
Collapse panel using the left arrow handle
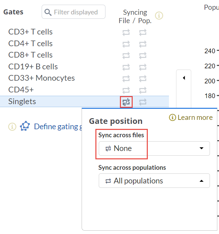(x=184, y=78)
